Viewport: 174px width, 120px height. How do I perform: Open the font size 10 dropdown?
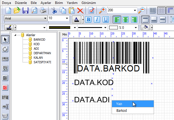[67, 18]
